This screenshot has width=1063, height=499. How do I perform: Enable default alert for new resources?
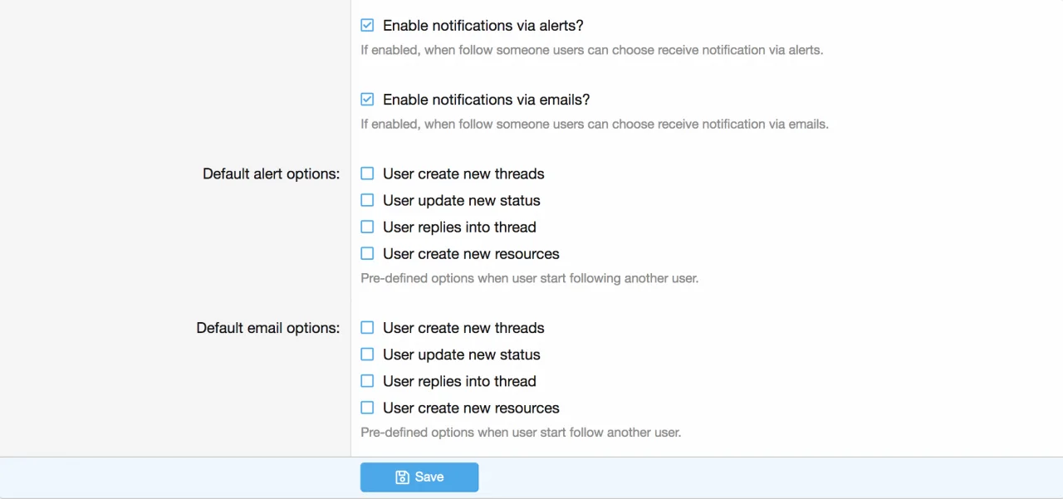(367, 253)
